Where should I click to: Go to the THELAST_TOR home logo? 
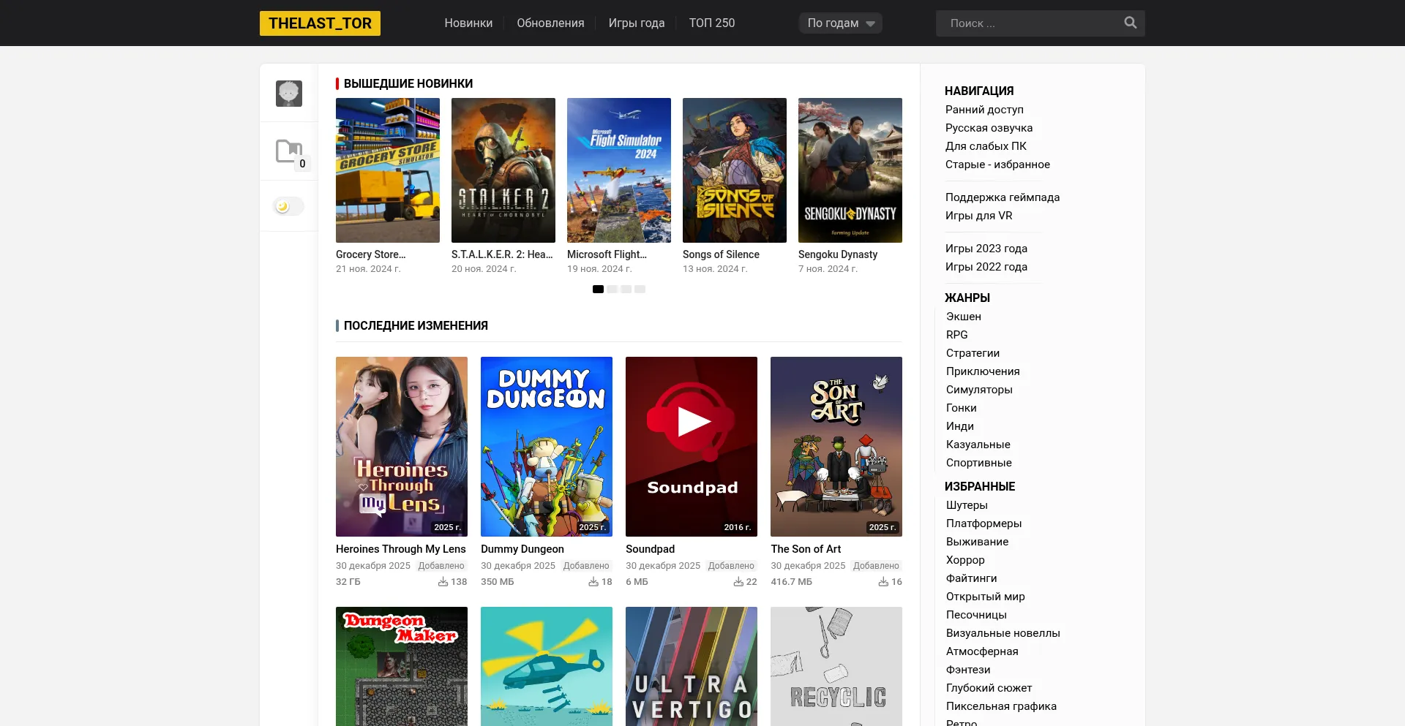(320, 23)
